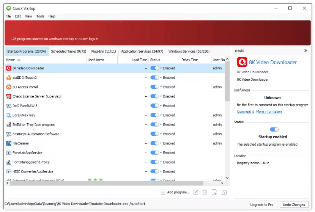
Task: Click the edit pencil icon in bottom toolbar
Action: click(x=196, y=192)
